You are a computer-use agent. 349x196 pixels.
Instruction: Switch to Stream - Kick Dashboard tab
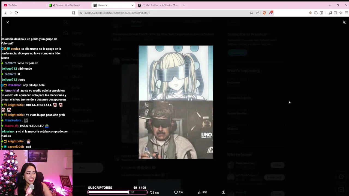68,5
